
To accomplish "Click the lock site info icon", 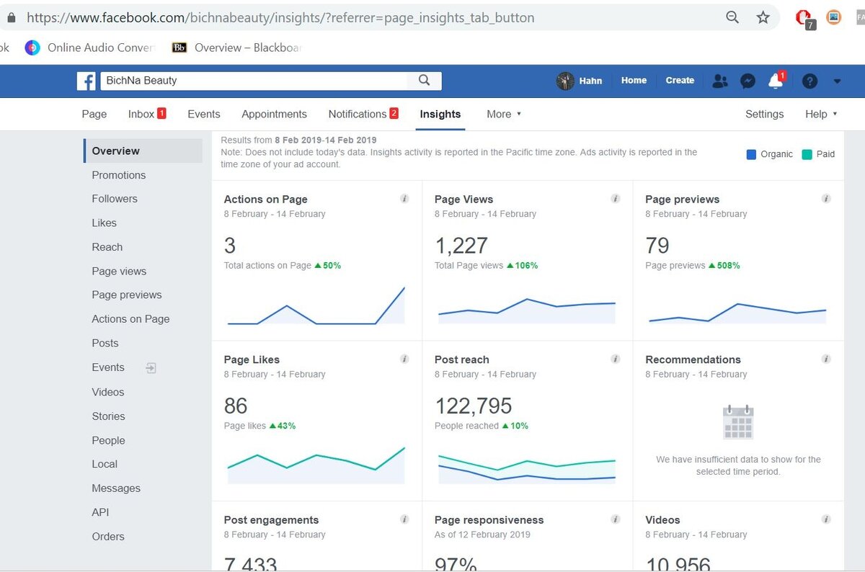I will [x=11, y=17].
